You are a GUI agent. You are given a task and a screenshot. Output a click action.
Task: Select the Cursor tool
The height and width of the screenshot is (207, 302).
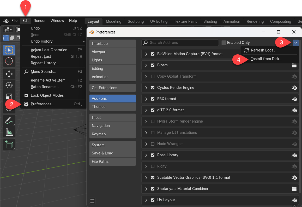click(x=9, y=61)
